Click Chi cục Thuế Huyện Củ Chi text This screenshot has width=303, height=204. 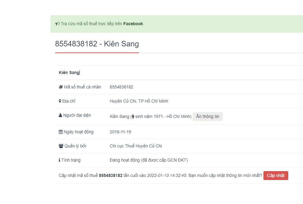136,146
